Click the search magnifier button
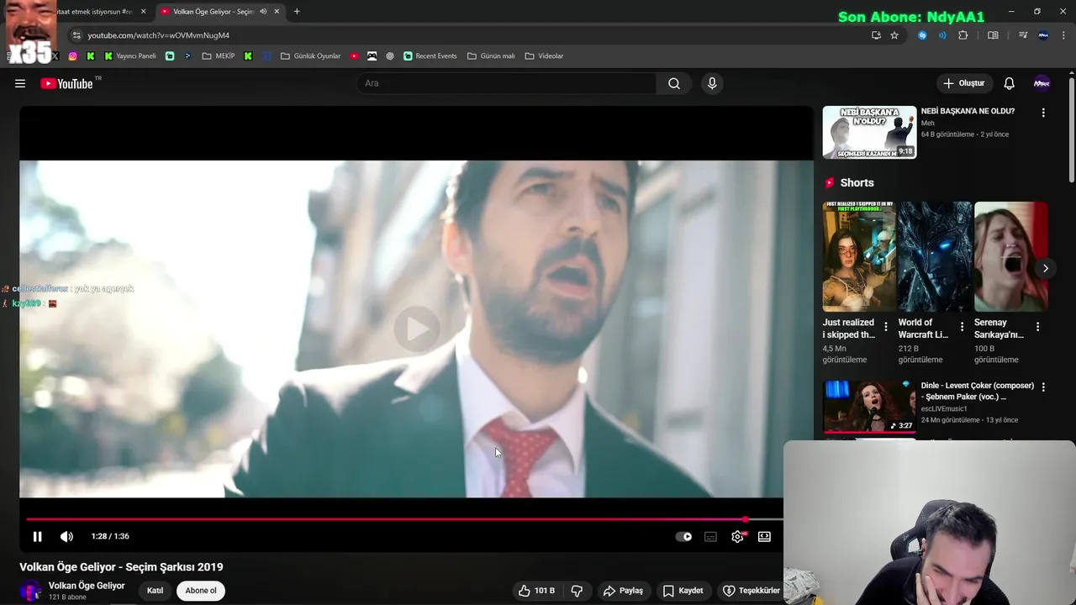 point(674,83)
